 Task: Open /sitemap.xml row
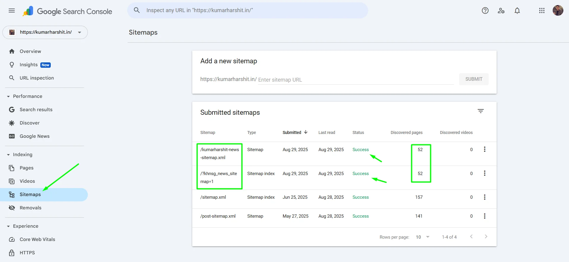[x=344, y=199]
